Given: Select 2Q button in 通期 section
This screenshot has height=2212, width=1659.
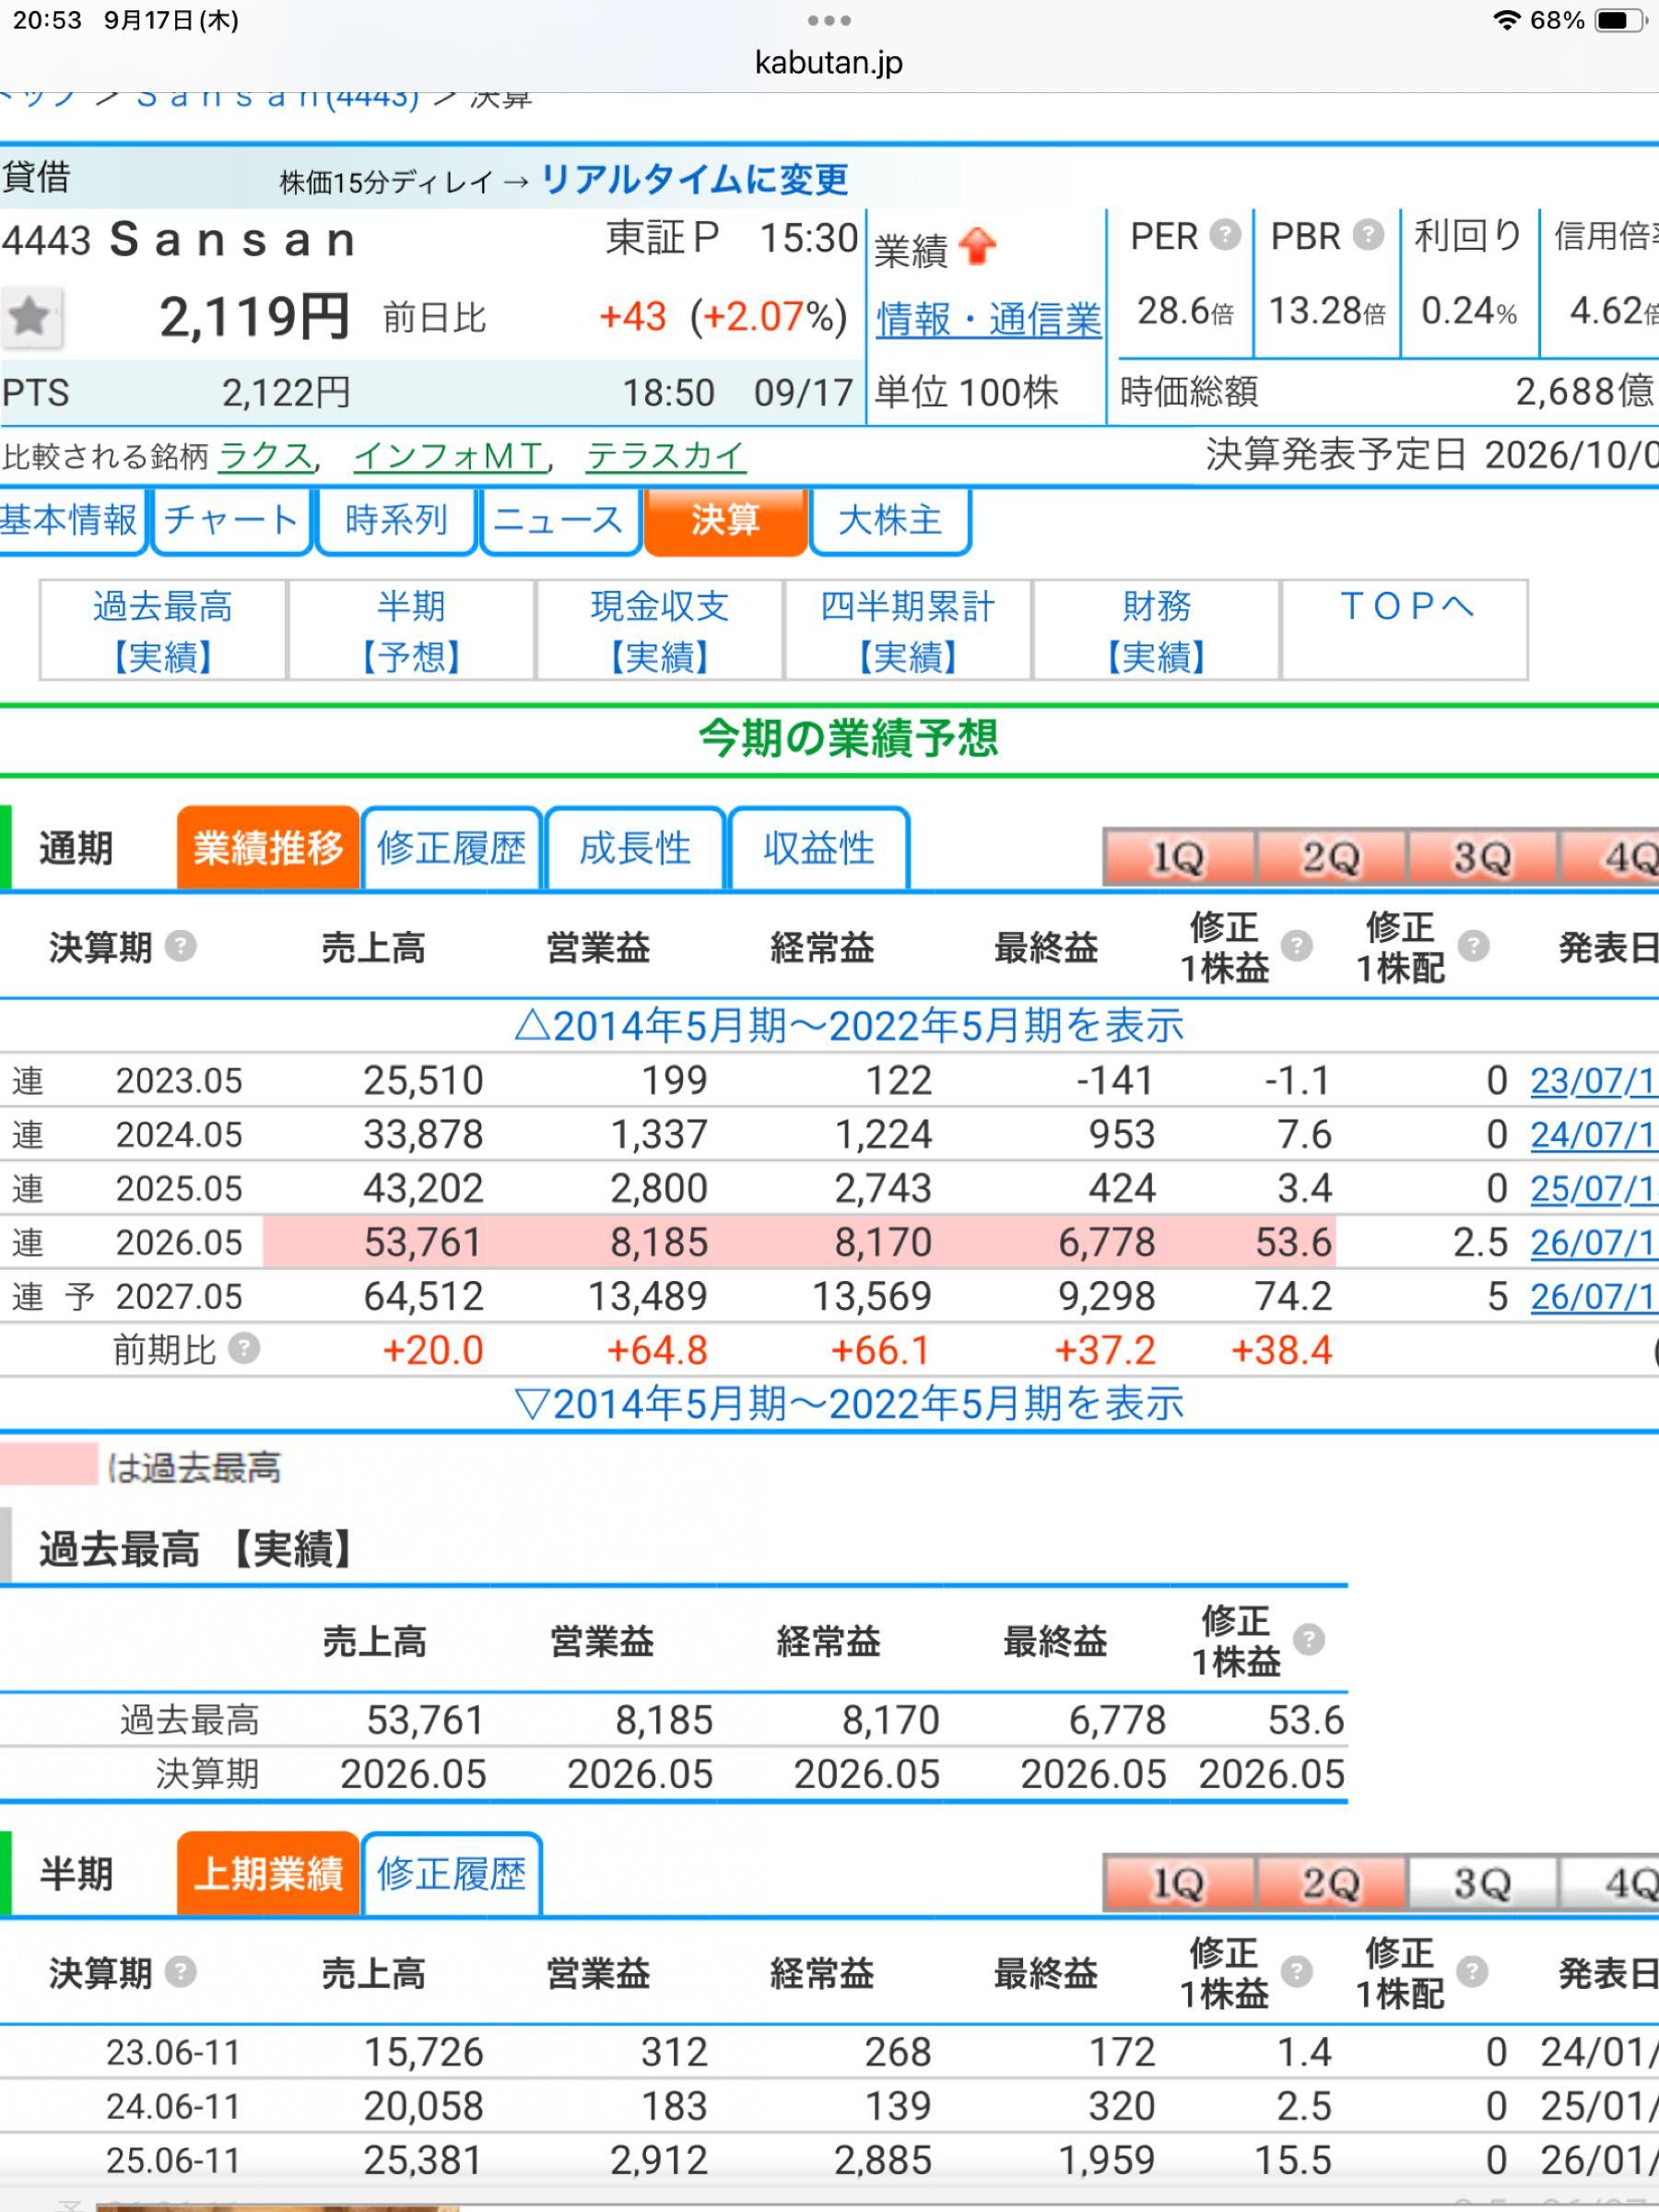Looking at the screenshot, I should pos(1331,857).
